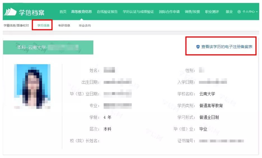Screen dimensions: 262x158
Task: Go to 在线验证报告 menu
Action: [107, 12]
